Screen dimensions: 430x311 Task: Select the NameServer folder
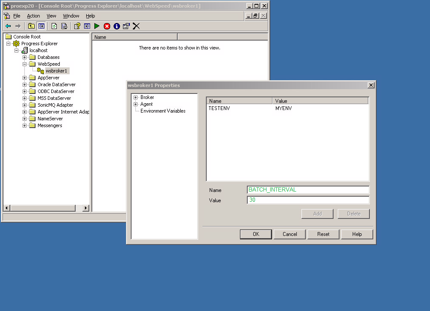50,119
